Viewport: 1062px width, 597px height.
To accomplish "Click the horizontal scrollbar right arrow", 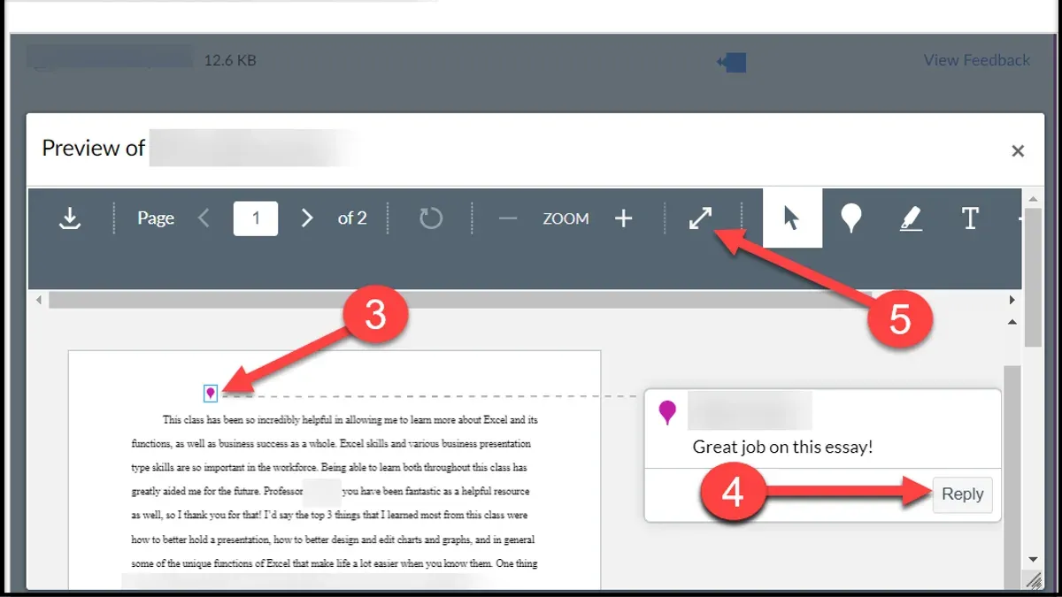I will click(x=1012, y=301).
